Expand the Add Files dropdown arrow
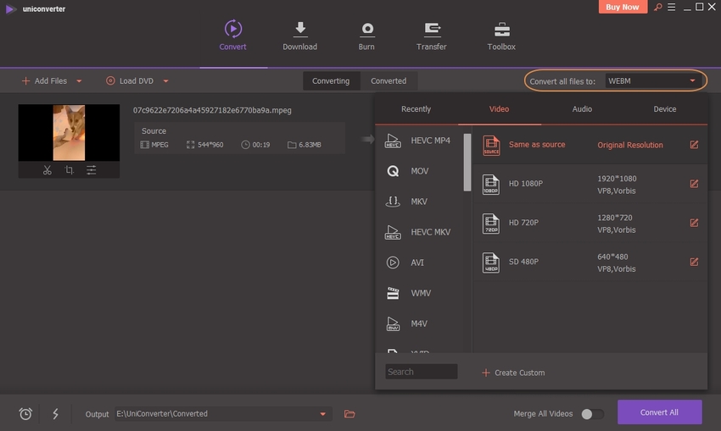Screen dimensions: 721x431 click(x=79, y=81)
